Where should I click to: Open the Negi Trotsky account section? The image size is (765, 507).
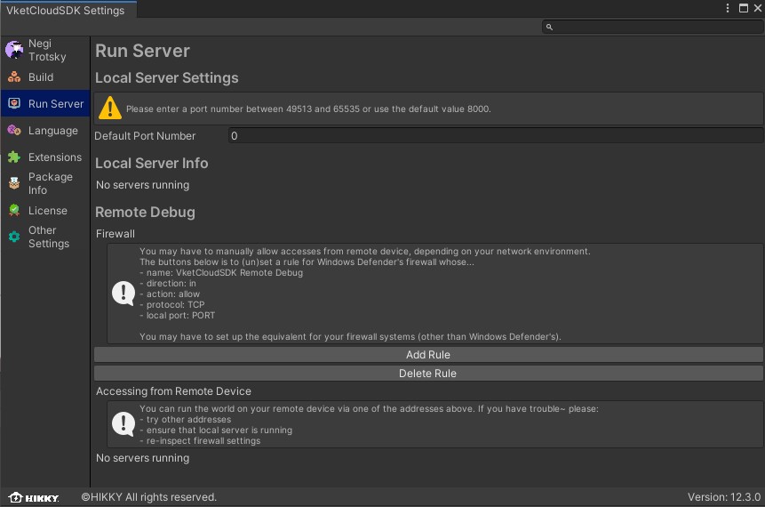(45, 50)
